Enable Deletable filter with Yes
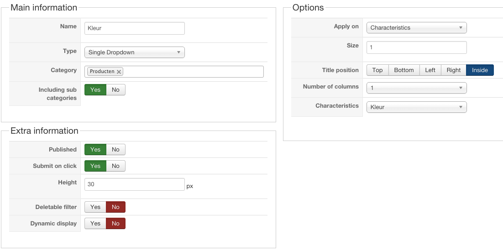Screen dimensions: 503x251 coord(95,207)
